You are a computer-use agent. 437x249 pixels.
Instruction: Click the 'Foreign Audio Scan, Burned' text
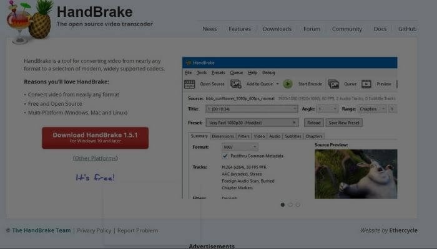(248, 181)
